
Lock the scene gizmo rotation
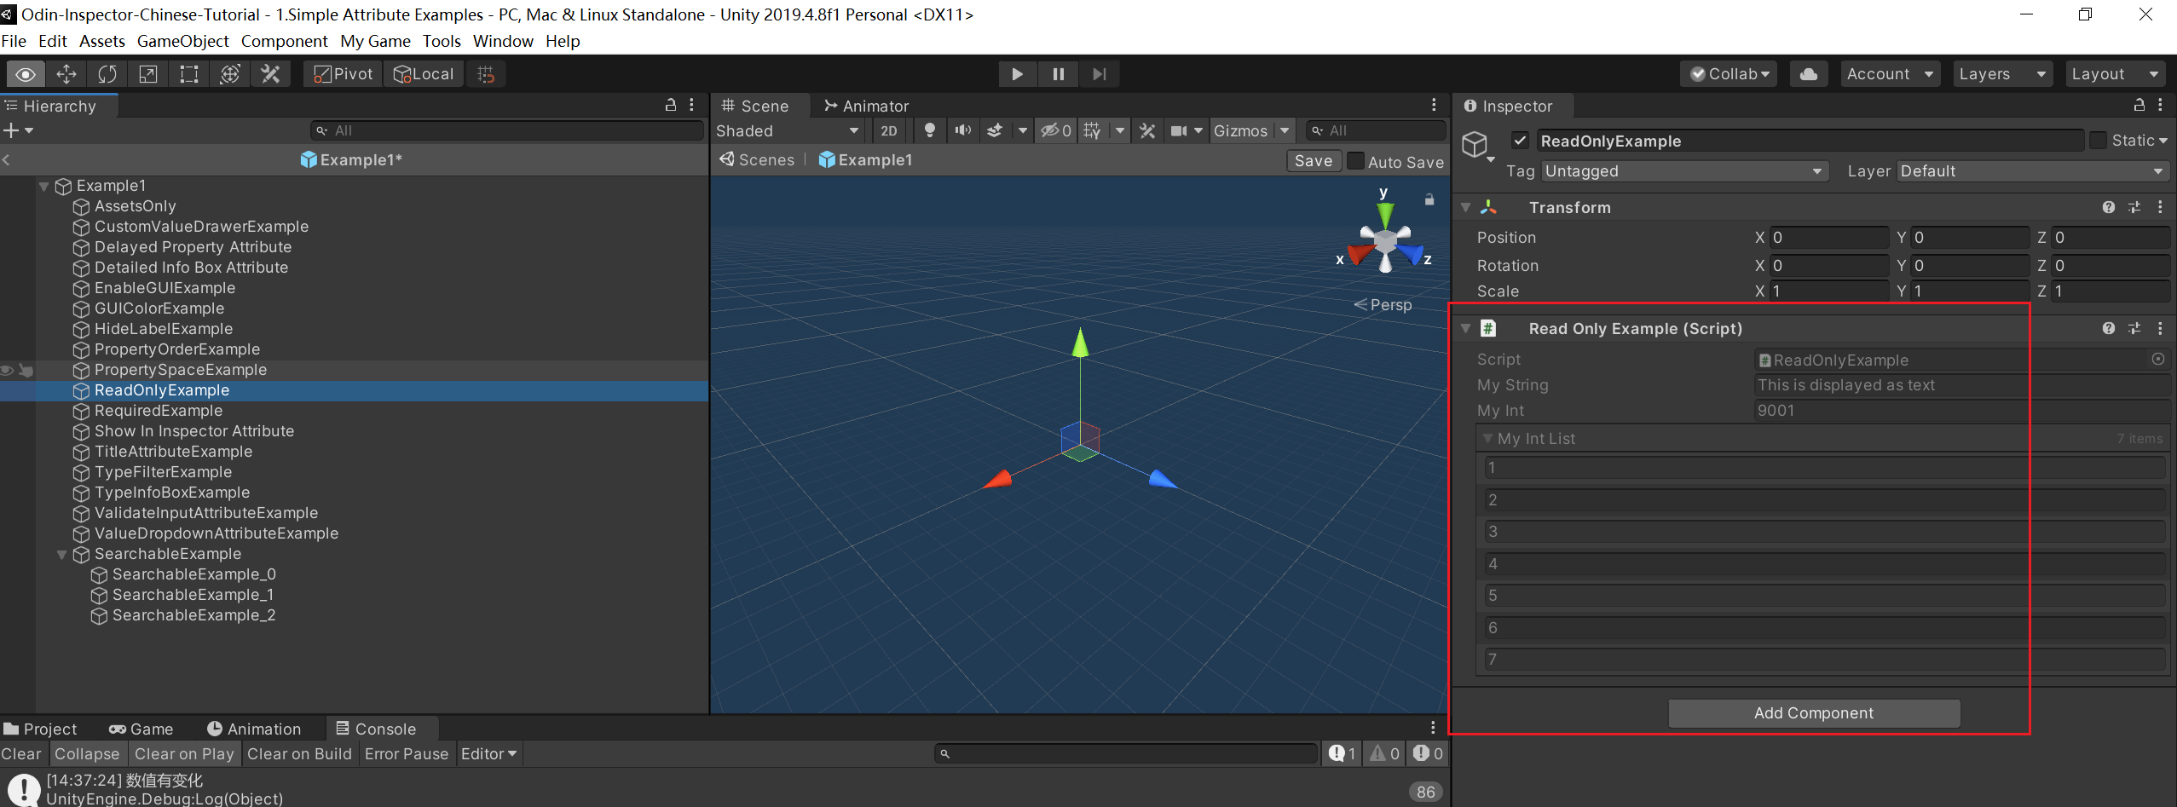point(1429,199)
